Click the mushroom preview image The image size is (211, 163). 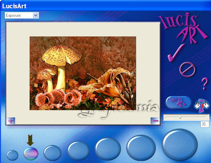83,73
